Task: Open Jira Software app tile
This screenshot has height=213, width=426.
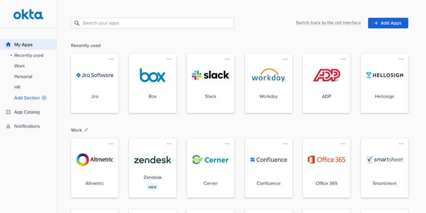Action: tap(95, 83)
